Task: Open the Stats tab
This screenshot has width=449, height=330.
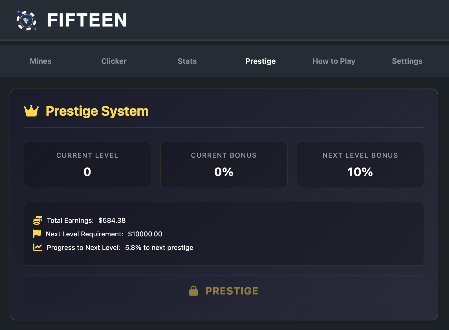Action: tap(187, 61)
